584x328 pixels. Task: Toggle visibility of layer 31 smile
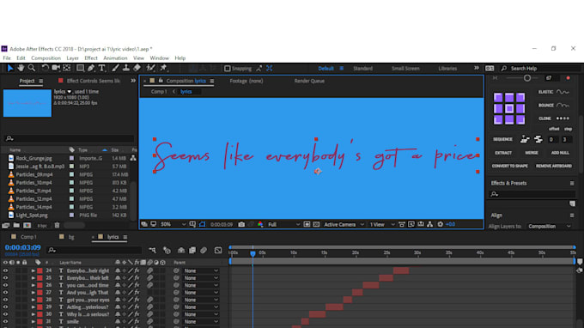click(x=5, y=321)
